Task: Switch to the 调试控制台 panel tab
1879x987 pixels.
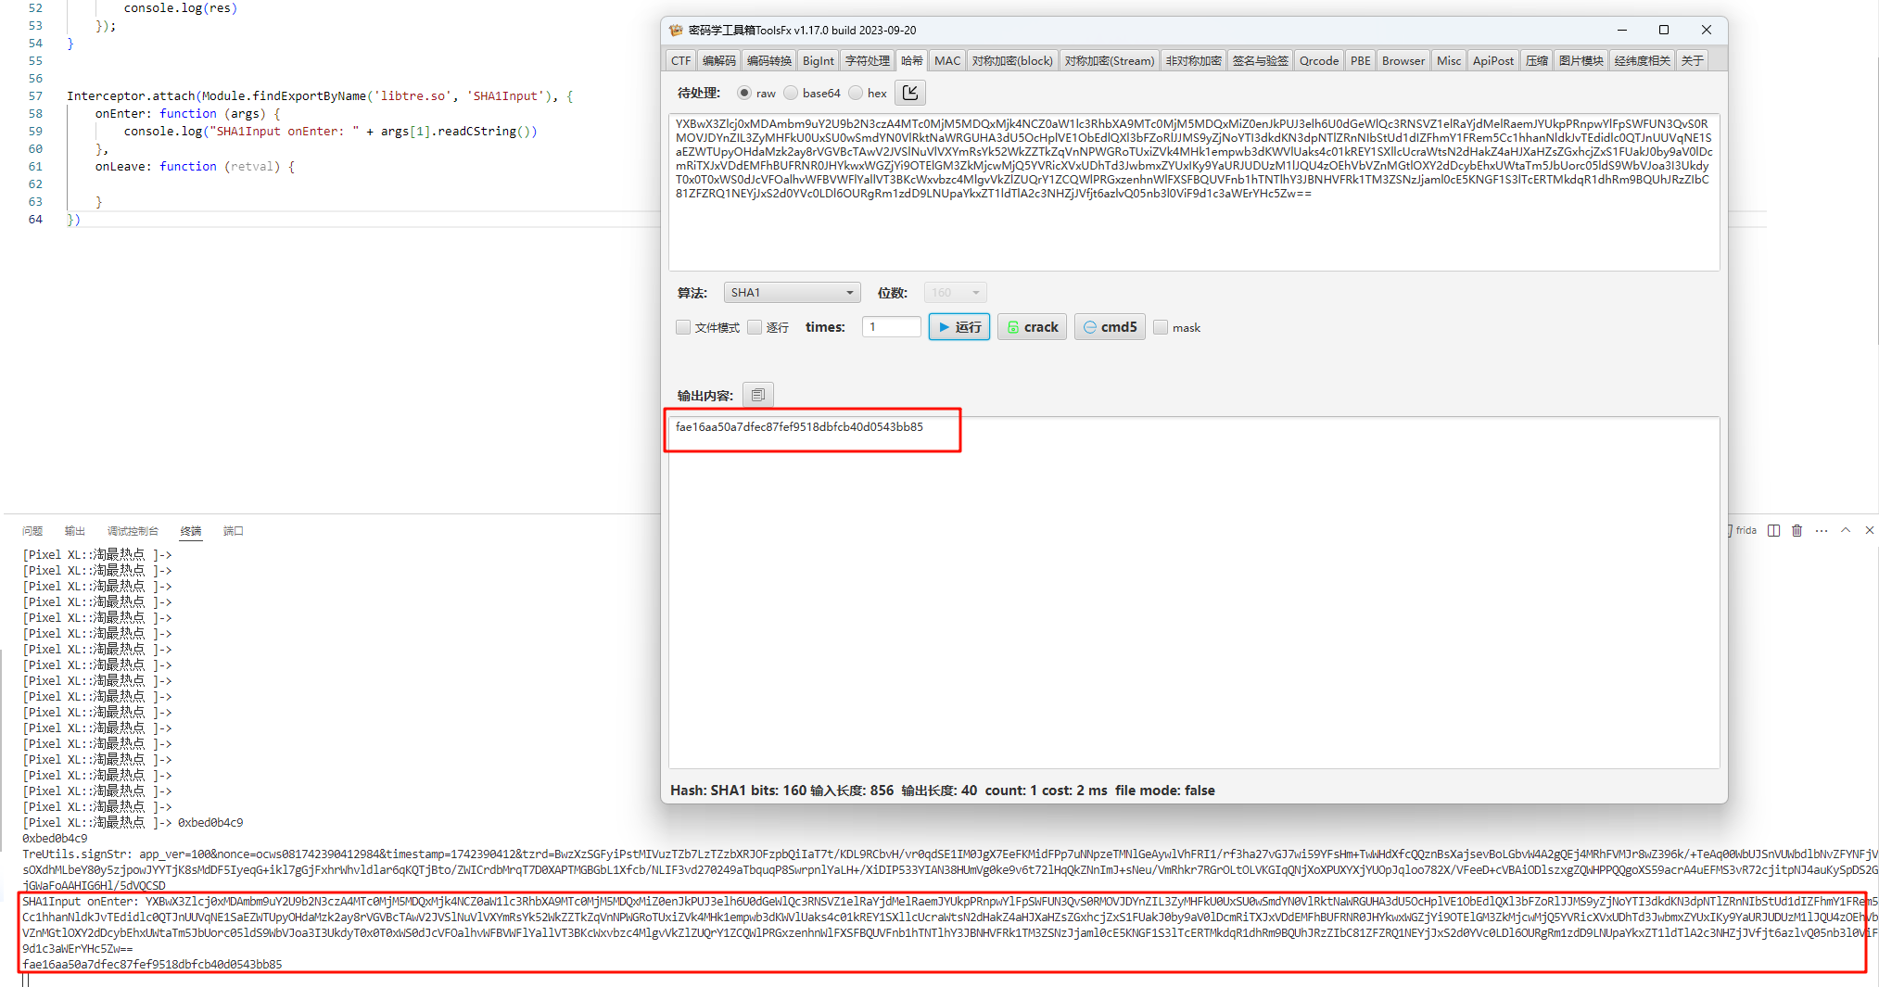Action: click(133, 531)
